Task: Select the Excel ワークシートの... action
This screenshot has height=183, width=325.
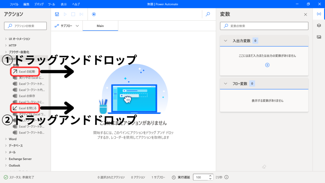Action: (x=29, y=132)
